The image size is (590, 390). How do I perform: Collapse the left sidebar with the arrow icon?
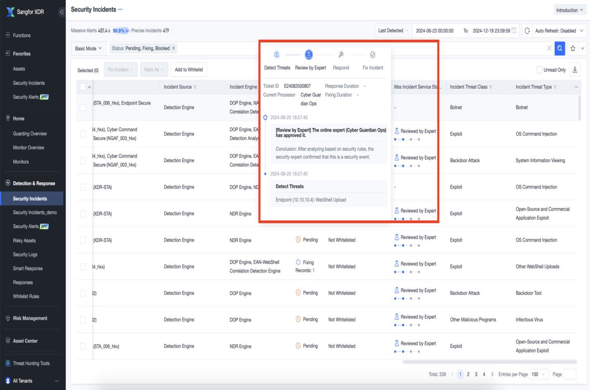tap(61, 12)
